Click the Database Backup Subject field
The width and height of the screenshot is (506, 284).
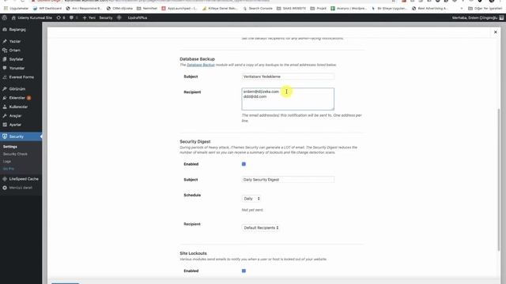[x=288, y=77]
